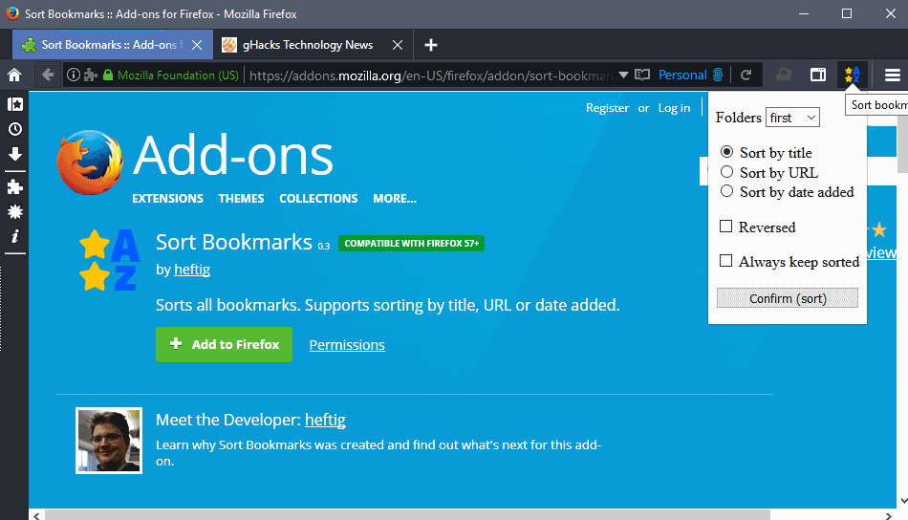
Task: Click the Sort Bookmarks toolbar button
Action: (852, 75)
